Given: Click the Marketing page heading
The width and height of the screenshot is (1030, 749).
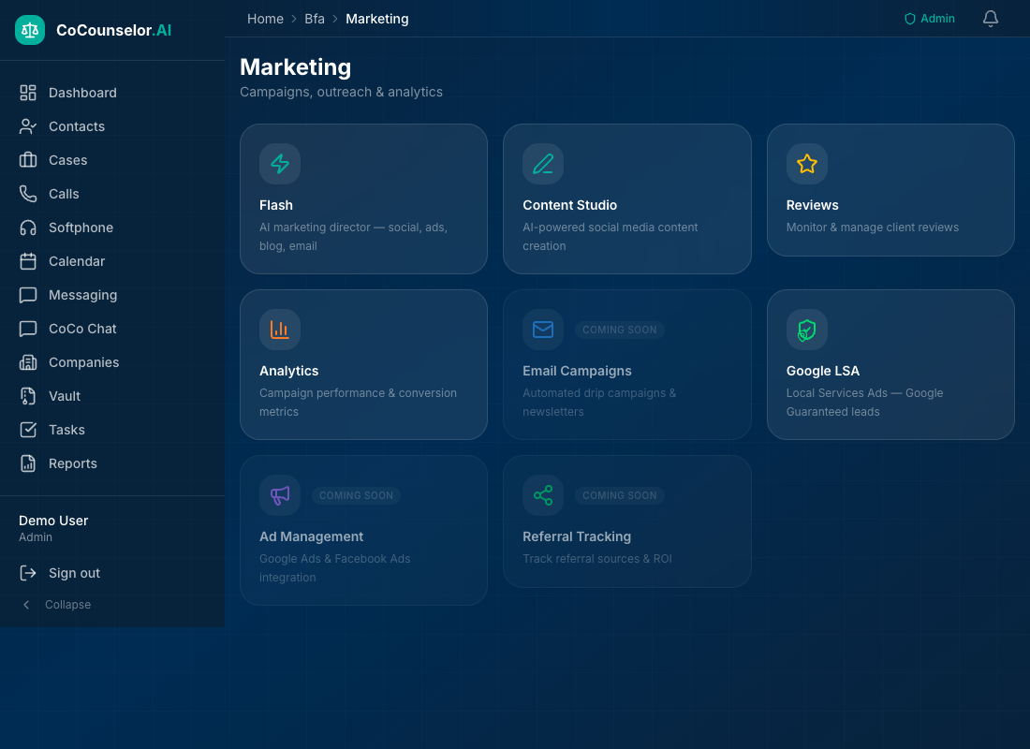Looking at the screenshot, I should point(296,67).
